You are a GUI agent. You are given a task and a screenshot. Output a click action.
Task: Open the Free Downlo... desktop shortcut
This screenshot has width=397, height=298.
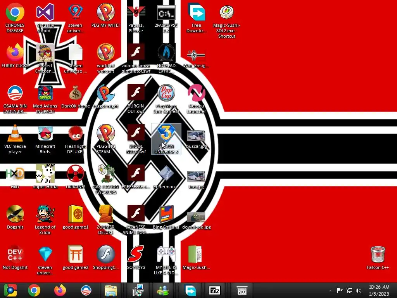(196, 18)
